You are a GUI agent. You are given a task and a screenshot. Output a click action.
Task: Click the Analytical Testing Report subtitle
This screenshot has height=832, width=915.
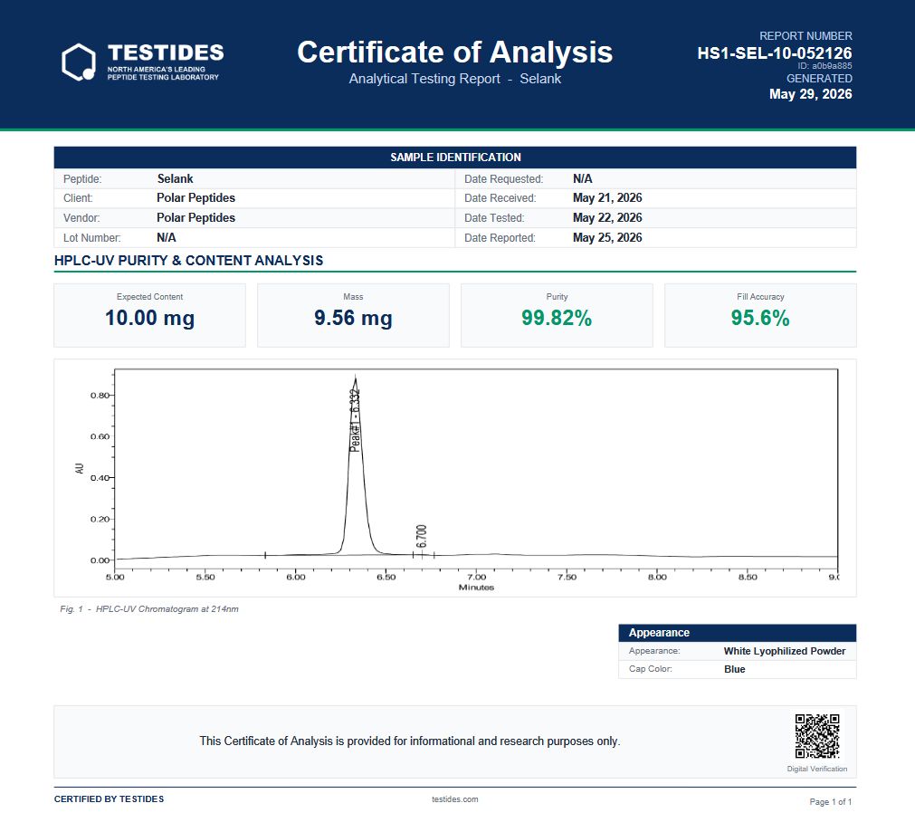(454, 79)
